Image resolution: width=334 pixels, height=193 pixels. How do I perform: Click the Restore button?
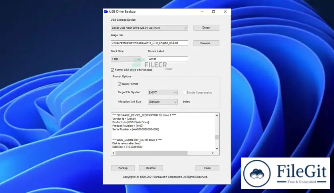pyautogui.click(x=151, y=168)
